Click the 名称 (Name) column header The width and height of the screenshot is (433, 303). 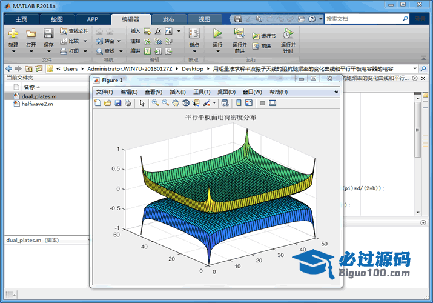point(29,87)
